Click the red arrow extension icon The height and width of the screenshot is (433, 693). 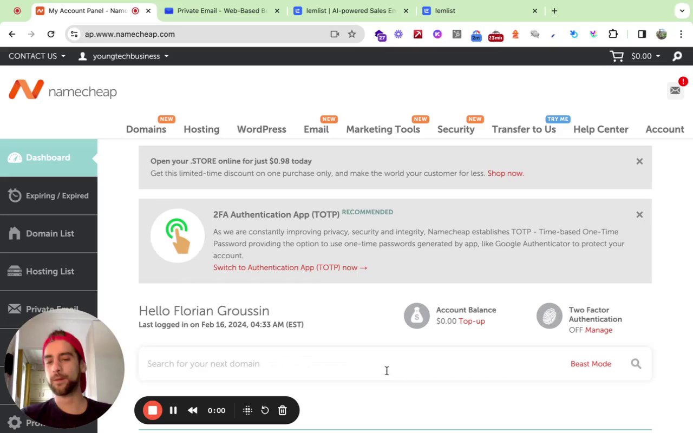coord(418,34)
